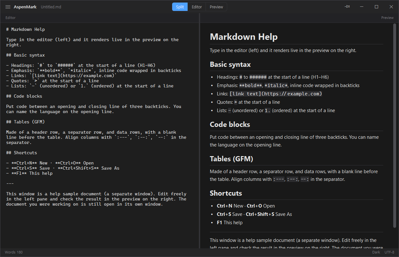Click the UTF-8 encoding indicator
Viewport: 399px width, 257px height.
coord(389,252)
